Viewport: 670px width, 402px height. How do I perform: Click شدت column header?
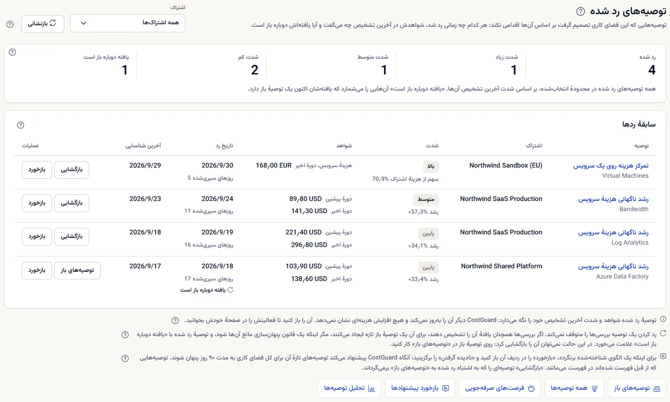pos(433,146)
